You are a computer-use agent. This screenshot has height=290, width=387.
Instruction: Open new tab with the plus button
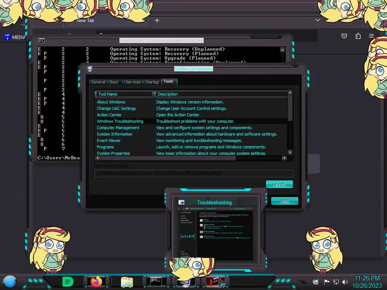(157, 20)
